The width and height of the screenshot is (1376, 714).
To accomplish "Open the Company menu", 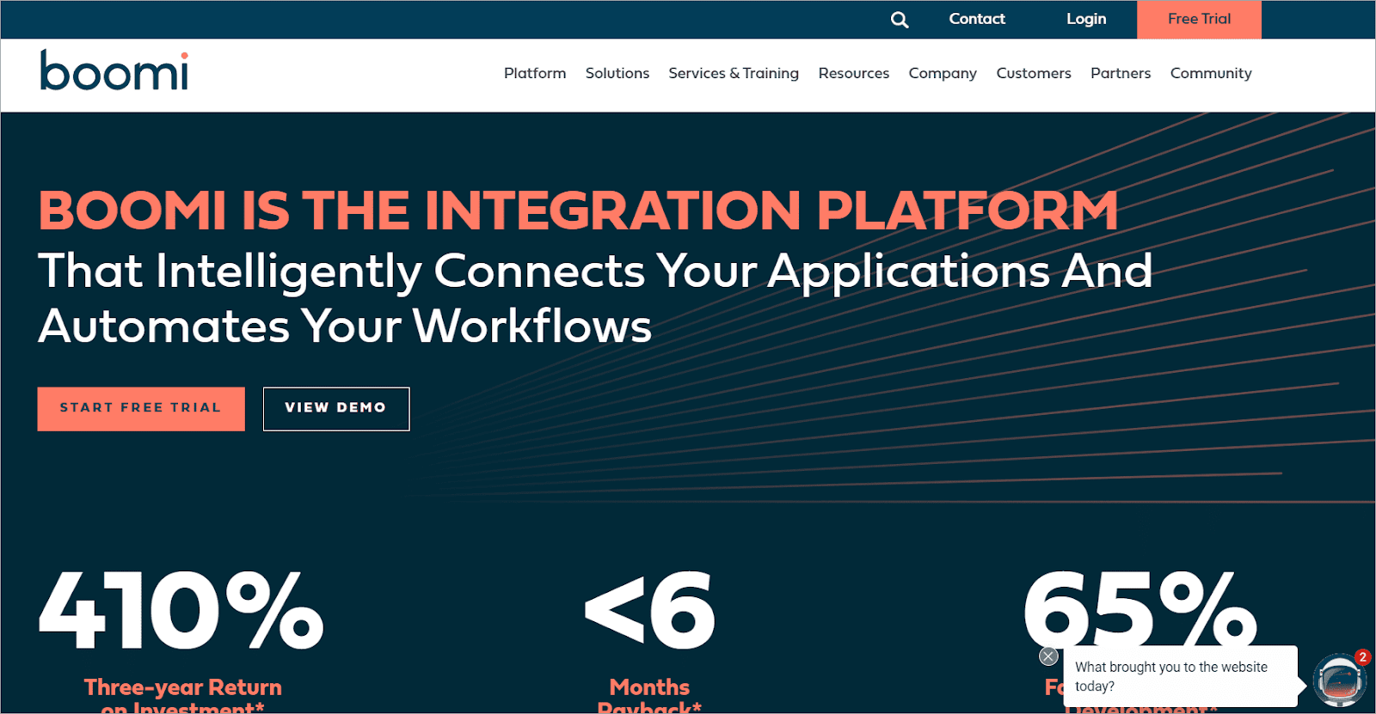I will [943, 73].
